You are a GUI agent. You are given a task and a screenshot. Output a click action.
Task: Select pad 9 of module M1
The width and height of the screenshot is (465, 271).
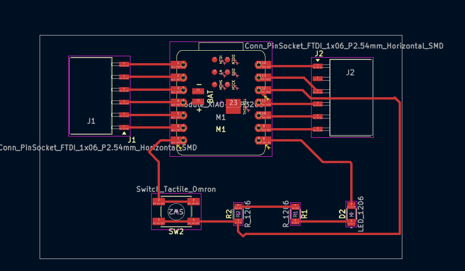coord(263,128)
